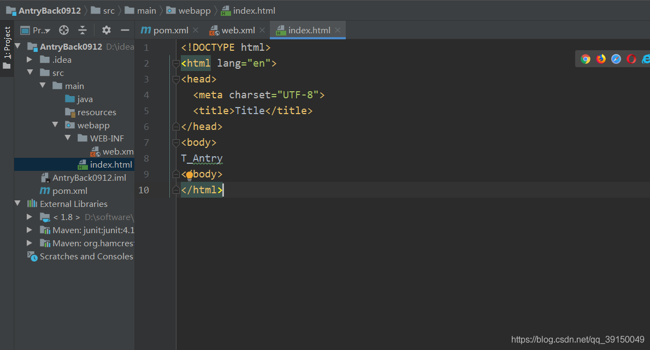
Task: Hide the Project panel with minus icon
Action: pos(125,30)
